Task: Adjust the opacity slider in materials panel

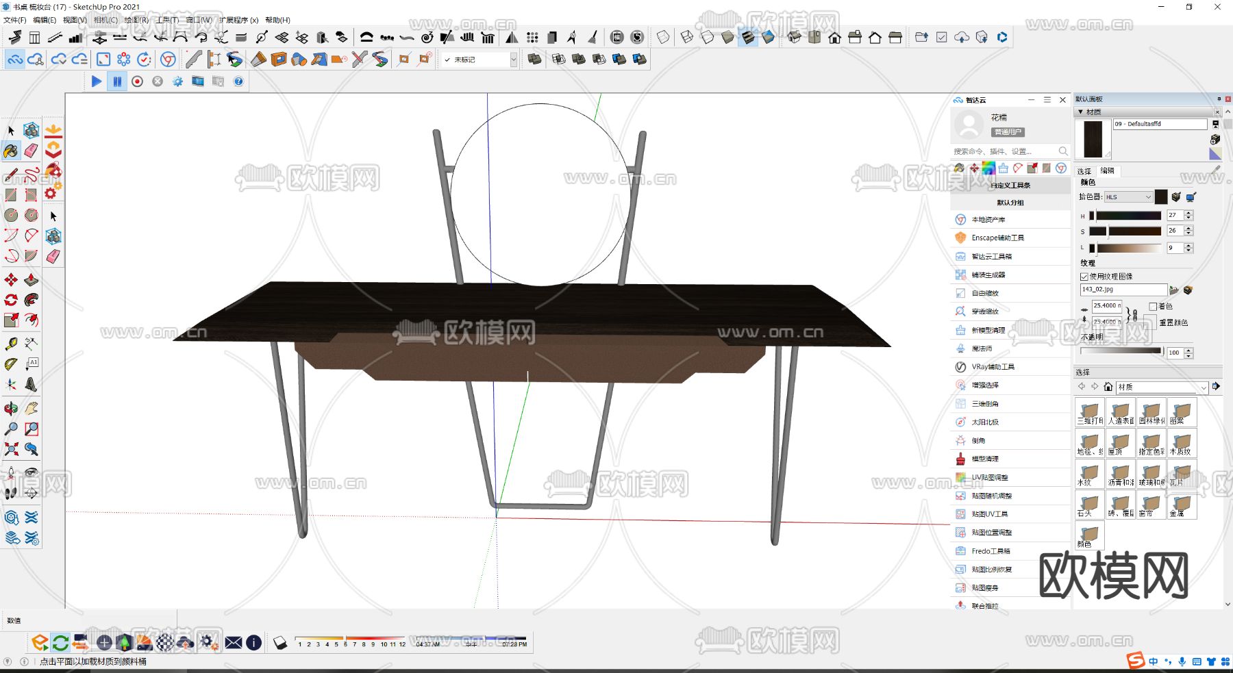Action: click(1121, 351)
